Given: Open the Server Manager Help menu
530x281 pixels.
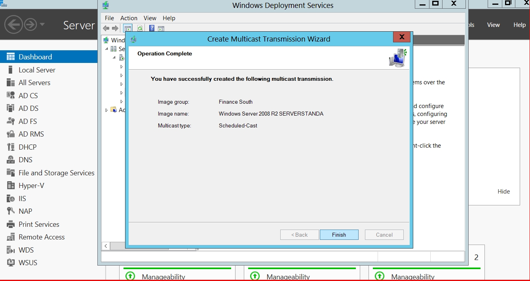Looking at the screenshot, I should [519, 25].
